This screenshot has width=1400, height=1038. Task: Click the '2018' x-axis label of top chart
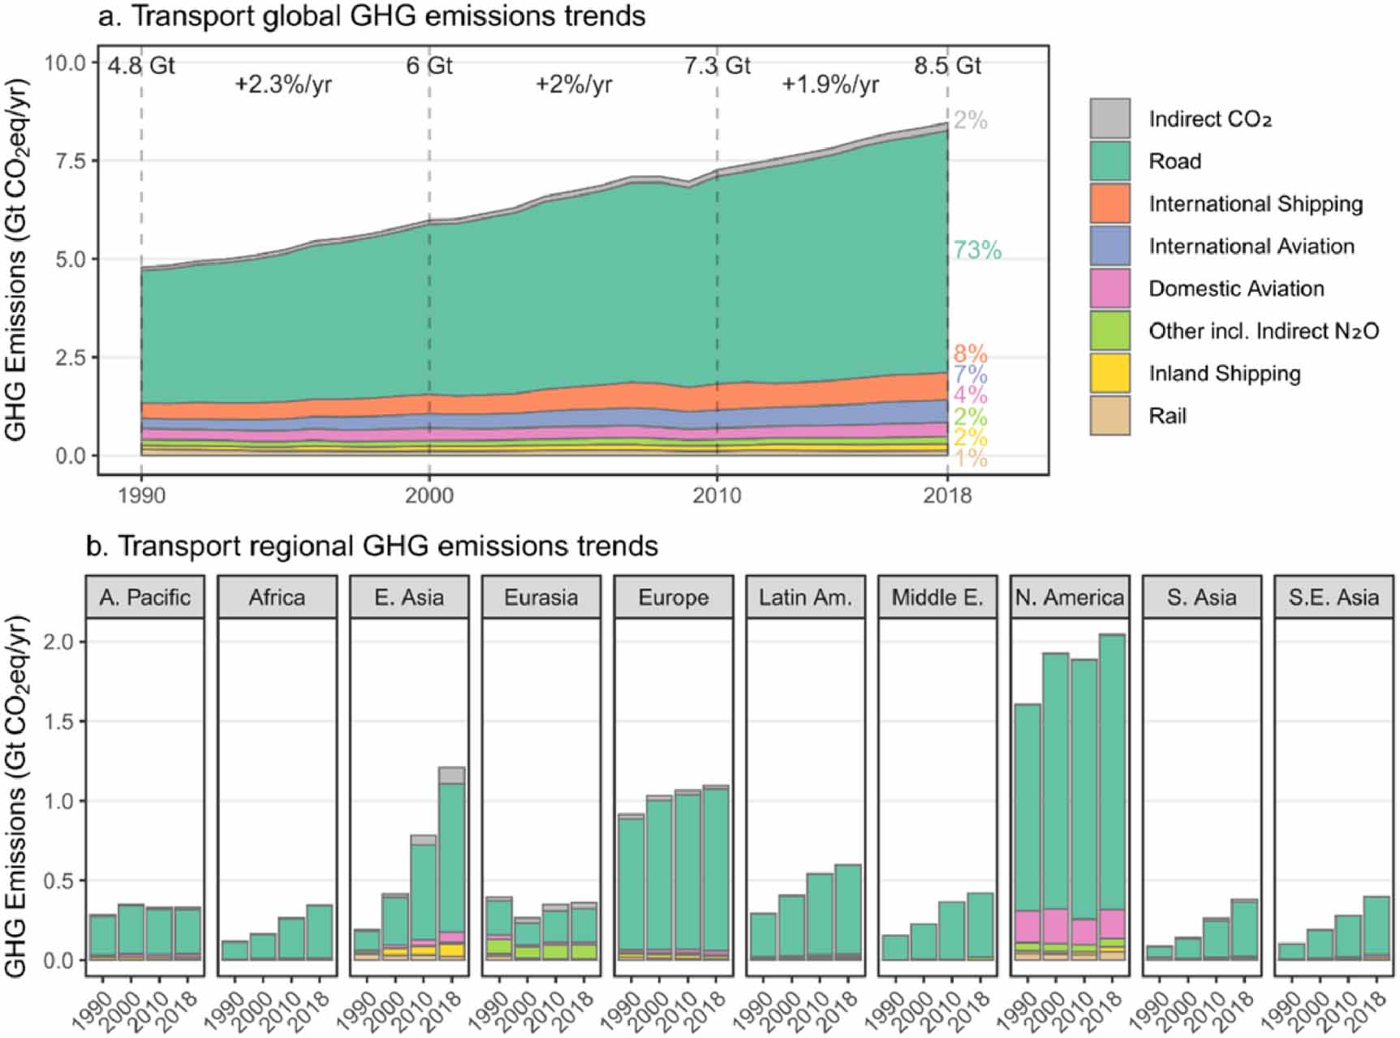947,495
